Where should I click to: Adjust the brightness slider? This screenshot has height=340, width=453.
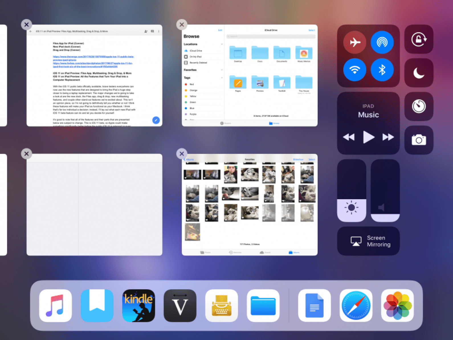point(352,190)
